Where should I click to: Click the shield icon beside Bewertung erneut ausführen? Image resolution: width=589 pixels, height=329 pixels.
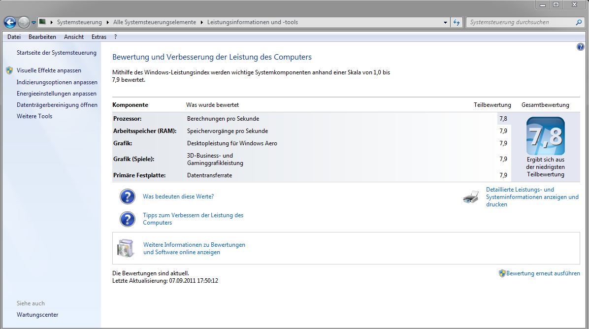(502, 273)
